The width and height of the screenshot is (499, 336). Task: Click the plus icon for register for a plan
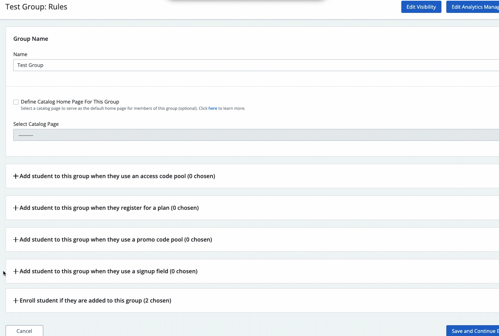pos(16,208)
